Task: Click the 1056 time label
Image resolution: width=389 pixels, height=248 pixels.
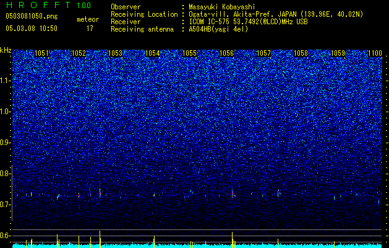Action: click(227, 53)
